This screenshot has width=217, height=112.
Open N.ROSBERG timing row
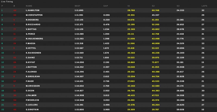click(x=108, y=20)
